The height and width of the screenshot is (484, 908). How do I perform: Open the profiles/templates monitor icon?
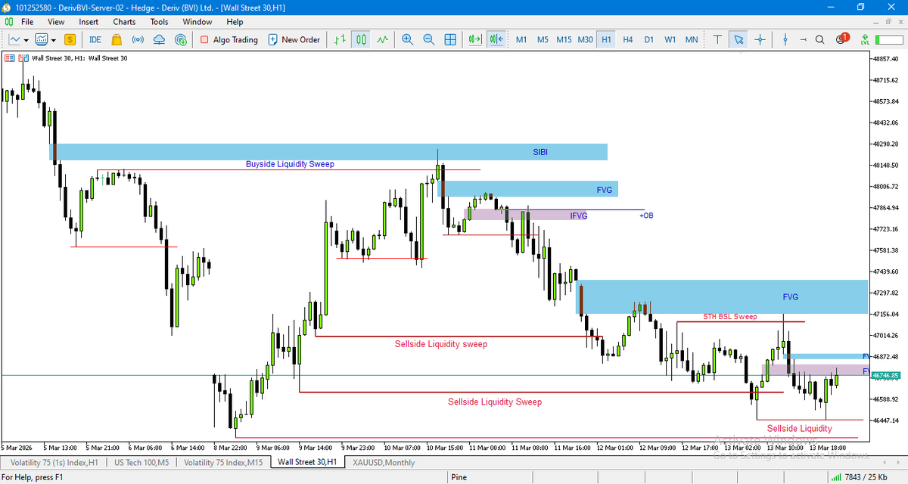[41, 39]
